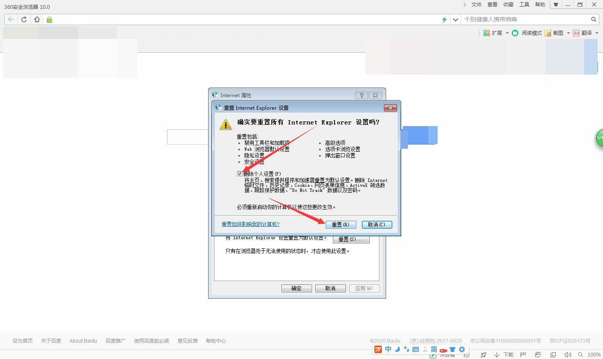This screenshot has height=359, width=603.
Task: Expand the 扩展 dropdown arrow
Action: pyautogui.click(x=507, y=33)
